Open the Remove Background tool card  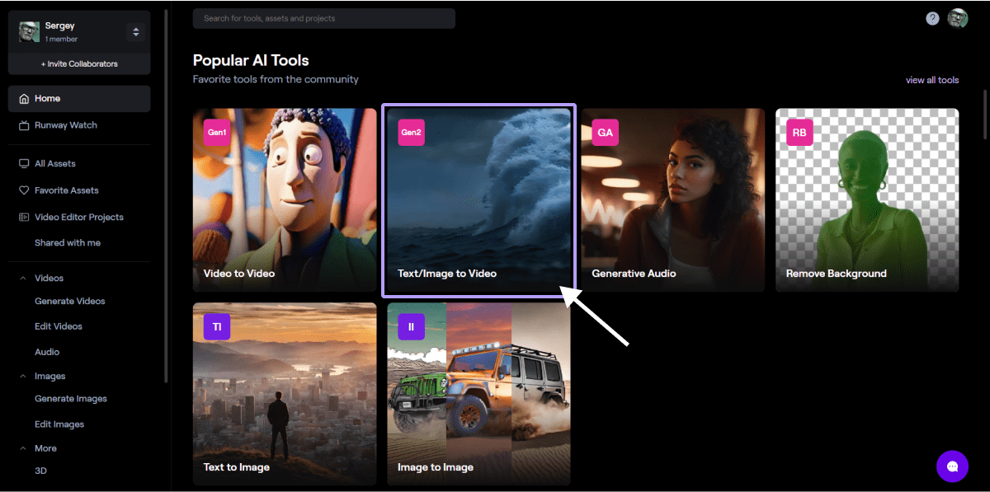pyautogui.click(x=867, y=199)
